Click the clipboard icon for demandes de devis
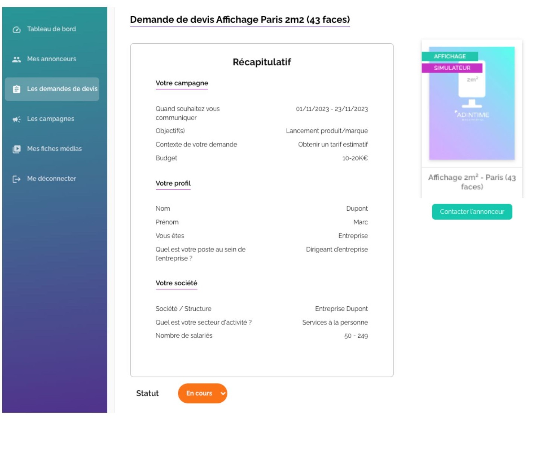This screenshot has height=467, width=557. coord(16,89)
